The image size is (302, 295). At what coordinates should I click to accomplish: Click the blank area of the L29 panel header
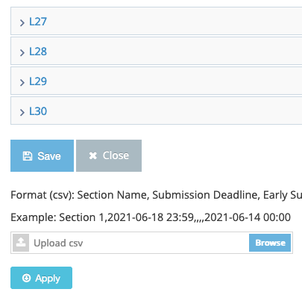coord(174,81)
